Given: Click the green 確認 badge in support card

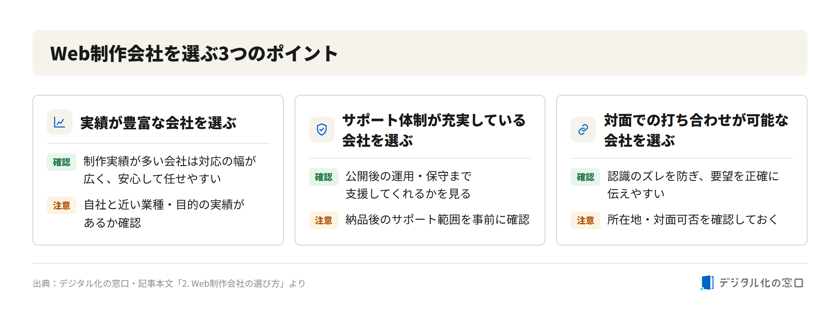Looking at the screenshot, I should click(x=323, y=177).
